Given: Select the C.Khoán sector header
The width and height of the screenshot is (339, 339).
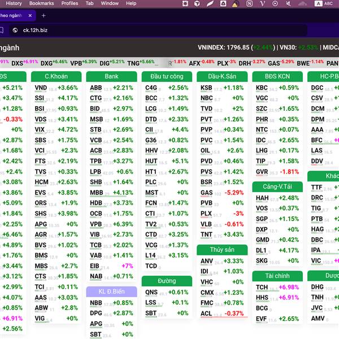Looking at the screenshot, I should 56,76.
